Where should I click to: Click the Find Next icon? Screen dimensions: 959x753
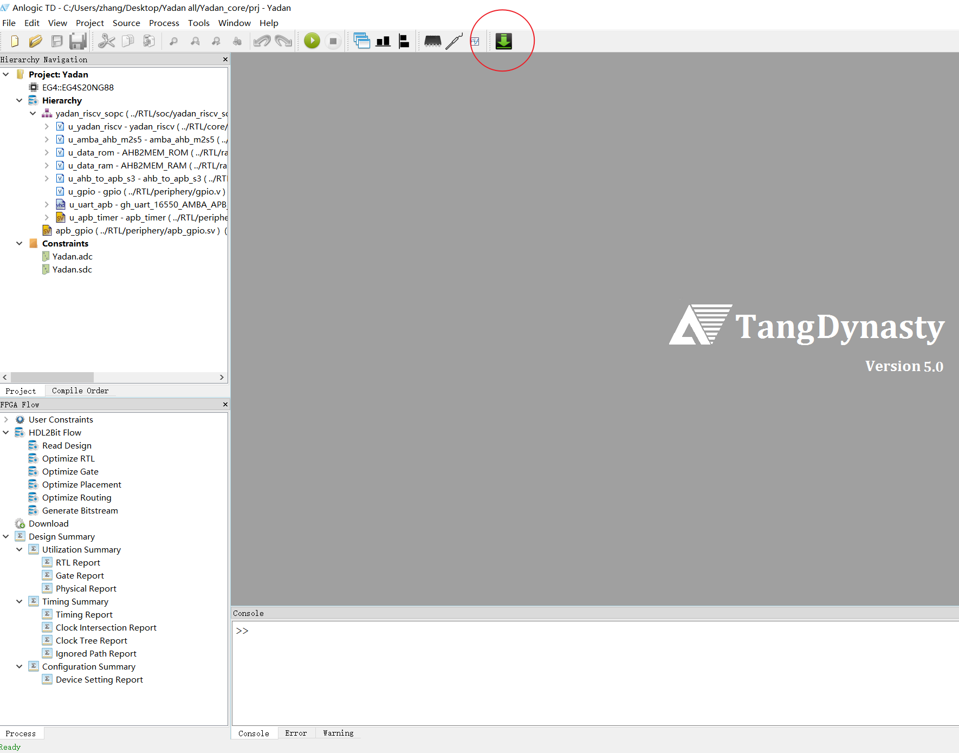point(216,41)
